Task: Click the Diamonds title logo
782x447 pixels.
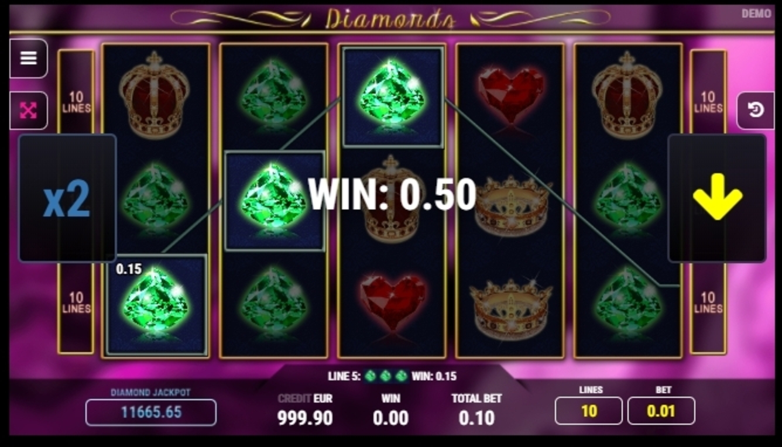Action: click(390, 19)
